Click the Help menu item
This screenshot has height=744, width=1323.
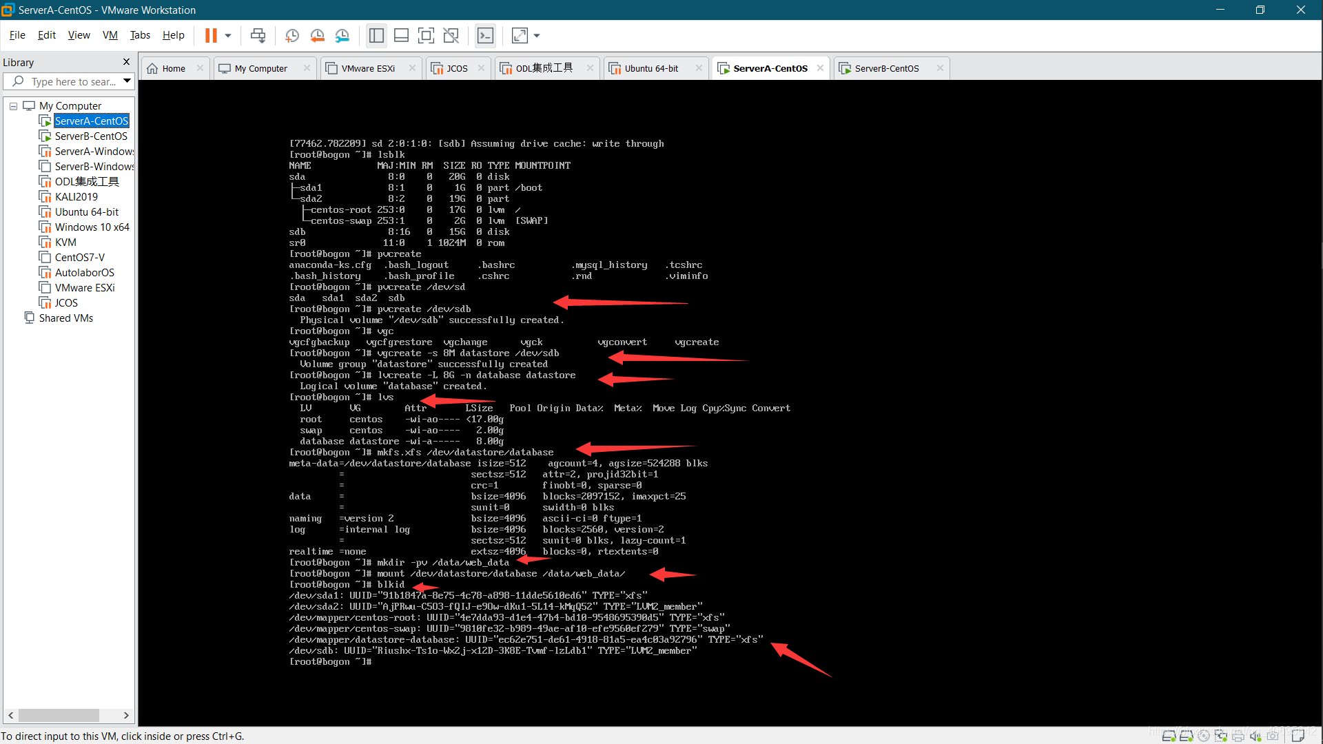pyautogui.click(x=174, y=34)
